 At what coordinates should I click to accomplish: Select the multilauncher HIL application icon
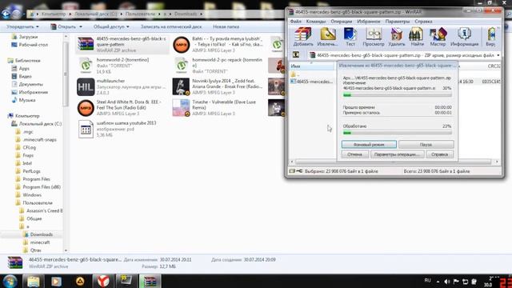(86, 86)
